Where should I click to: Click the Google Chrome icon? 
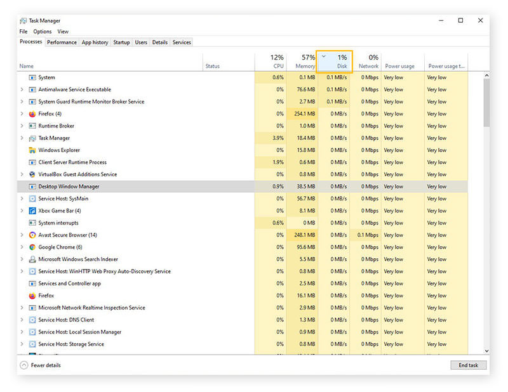pos(32,247)
